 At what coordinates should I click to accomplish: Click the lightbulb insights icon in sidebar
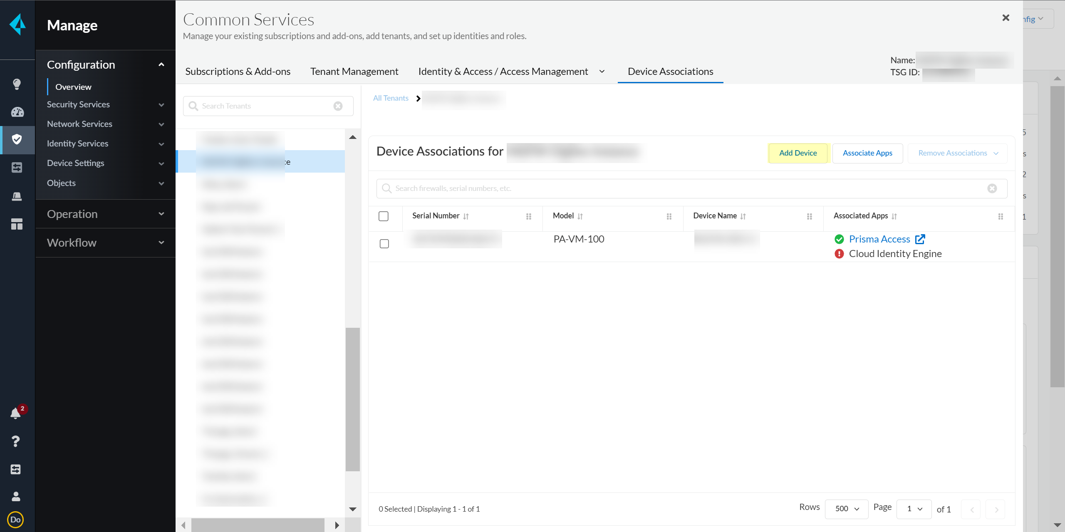[17, 84]
